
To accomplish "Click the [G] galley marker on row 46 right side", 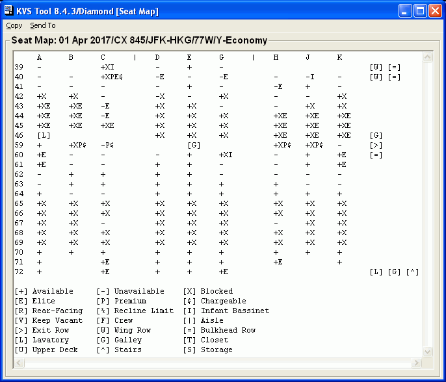I will (x=376, y=136).
